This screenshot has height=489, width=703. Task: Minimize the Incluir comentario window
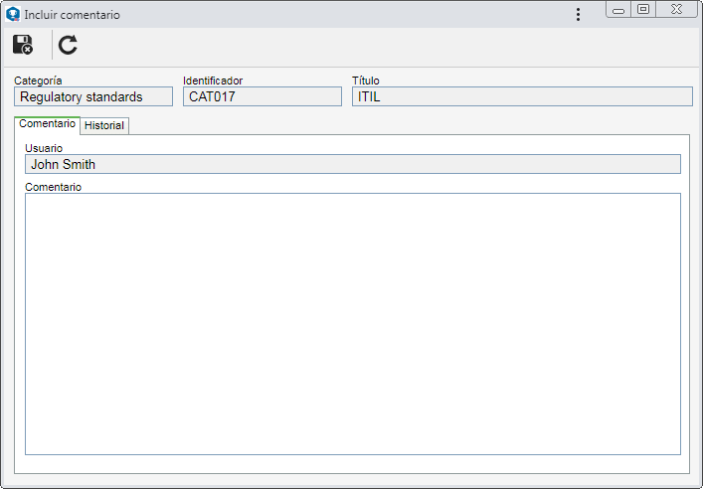click(618, 9)
